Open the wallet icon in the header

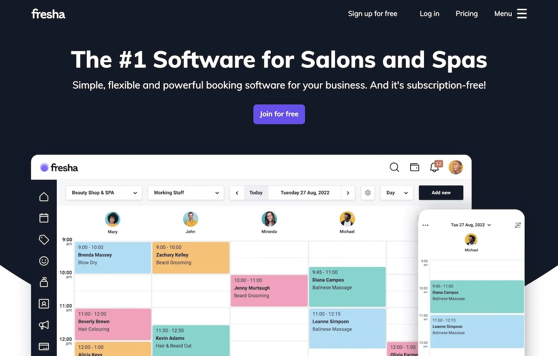click(x=414, y=167)
